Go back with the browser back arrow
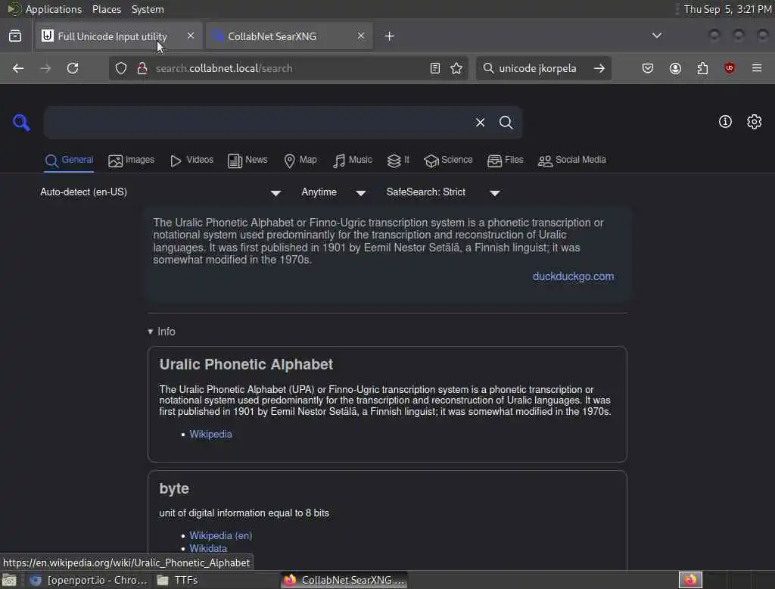This screenshot has height=589, width=775. [x=18, y=68]
